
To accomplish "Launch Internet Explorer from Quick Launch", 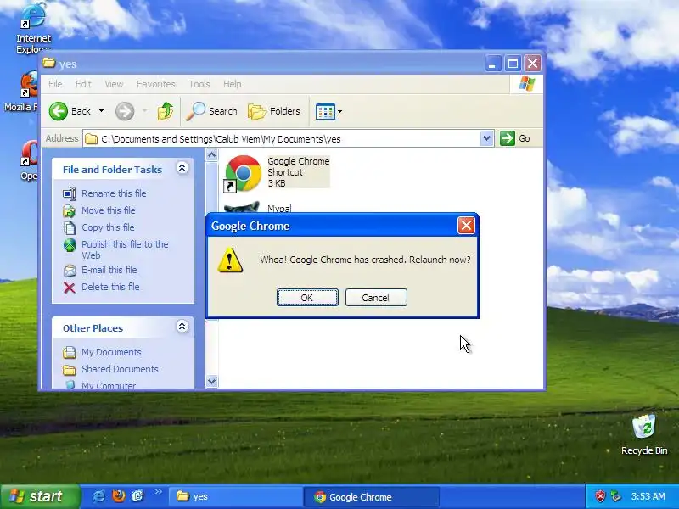I will (x=98, y=496).
